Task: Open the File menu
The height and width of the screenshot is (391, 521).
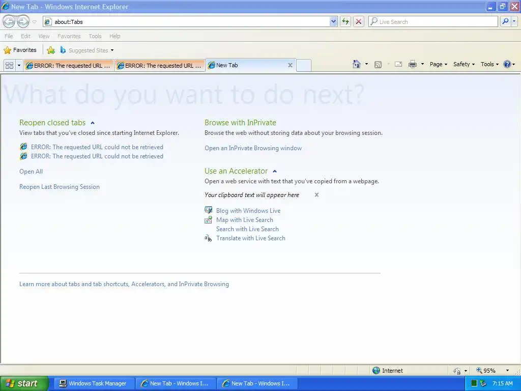Action: 9,36
